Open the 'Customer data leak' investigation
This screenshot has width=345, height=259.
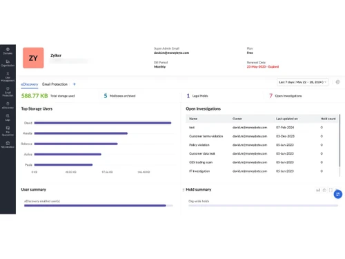[202, 153]
